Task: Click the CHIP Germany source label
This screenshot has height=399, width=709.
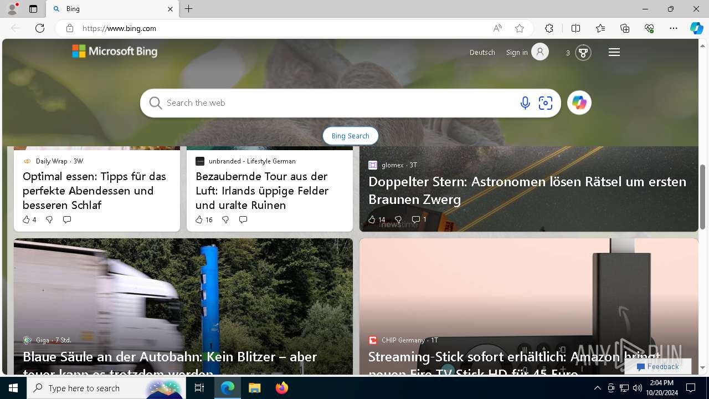Action: coord(403,340)
